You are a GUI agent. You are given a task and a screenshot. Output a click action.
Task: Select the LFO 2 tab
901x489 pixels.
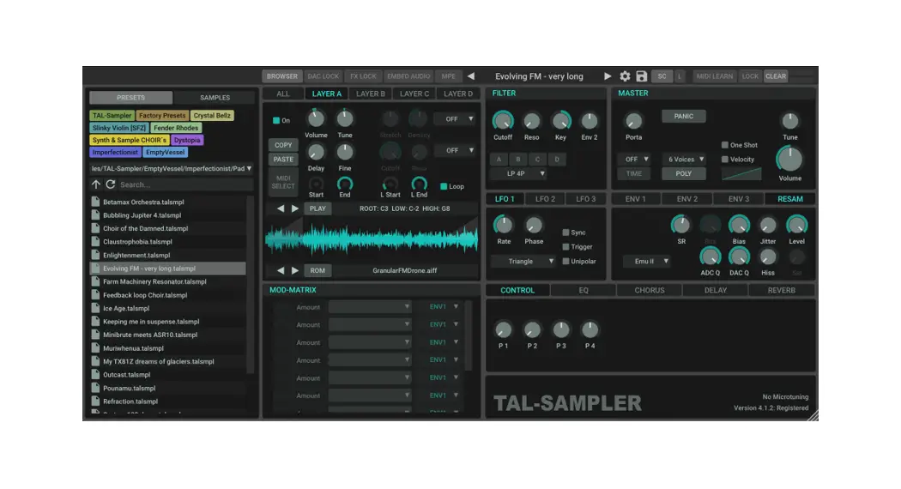click(x=545, y=199)
